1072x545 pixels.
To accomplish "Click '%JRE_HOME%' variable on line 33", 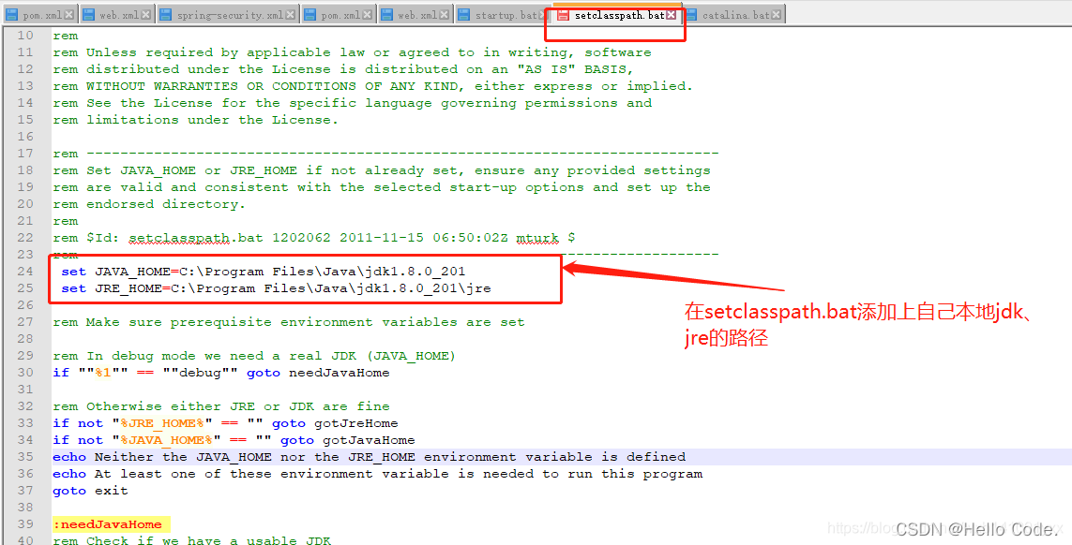I will 162,423.
